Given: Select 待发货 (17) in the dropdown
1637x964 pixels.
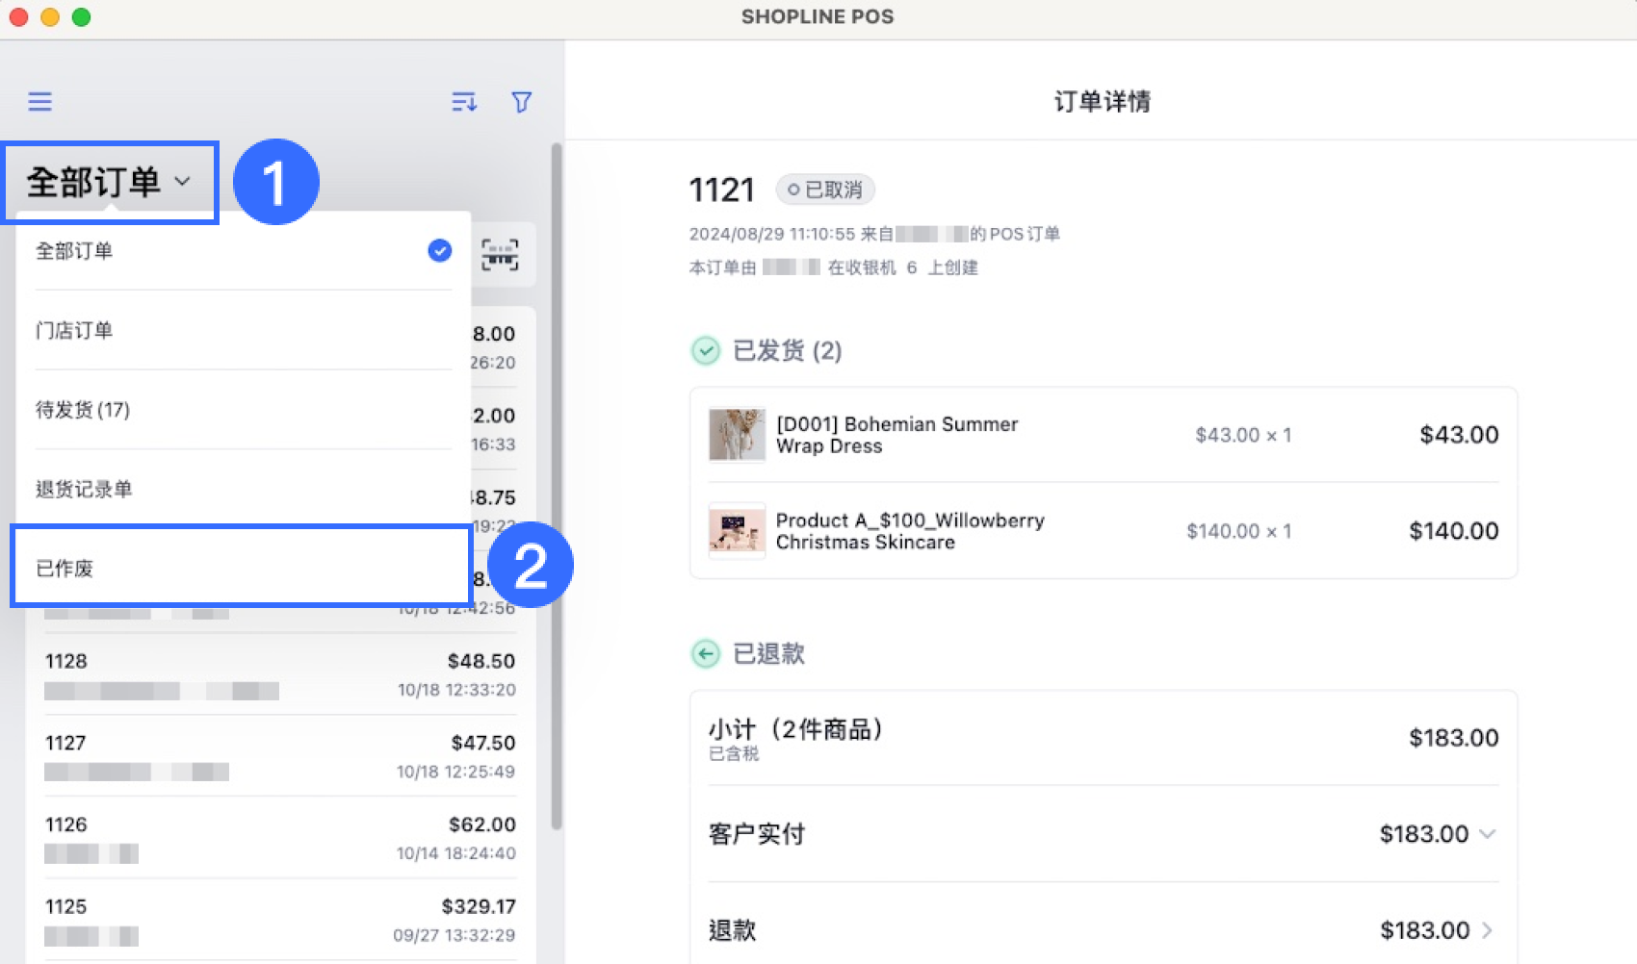Looking at the screenshot, I should coord(244,410).
